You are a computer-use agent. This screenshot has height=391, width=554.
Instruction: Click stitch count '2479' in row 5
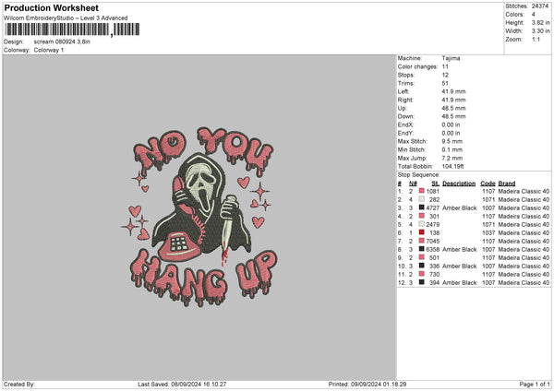(433, 224)
